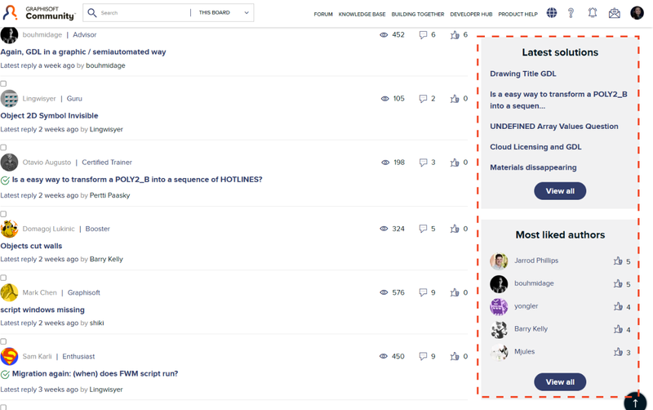The image size is (653, 410).
Task: Click the search magnifier icon
Action: 92,12
